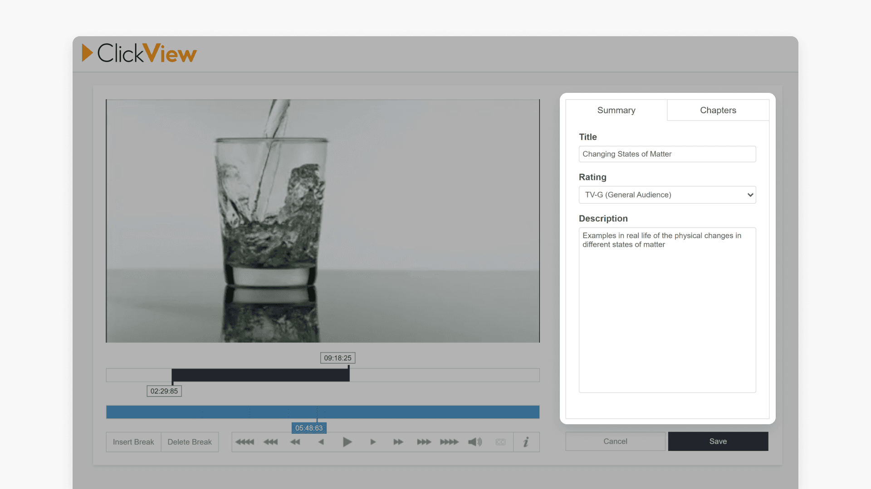Click the 09:18:25 trim end marker
This screenshot has width=871, height=489.
pyautogui.click(x=338, y=358)
